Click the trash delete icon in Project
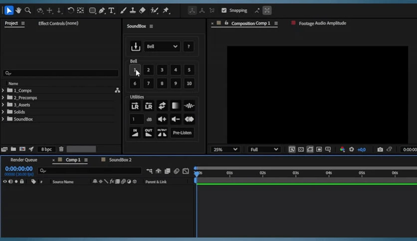Screen dimensions: 417x241 61,149
